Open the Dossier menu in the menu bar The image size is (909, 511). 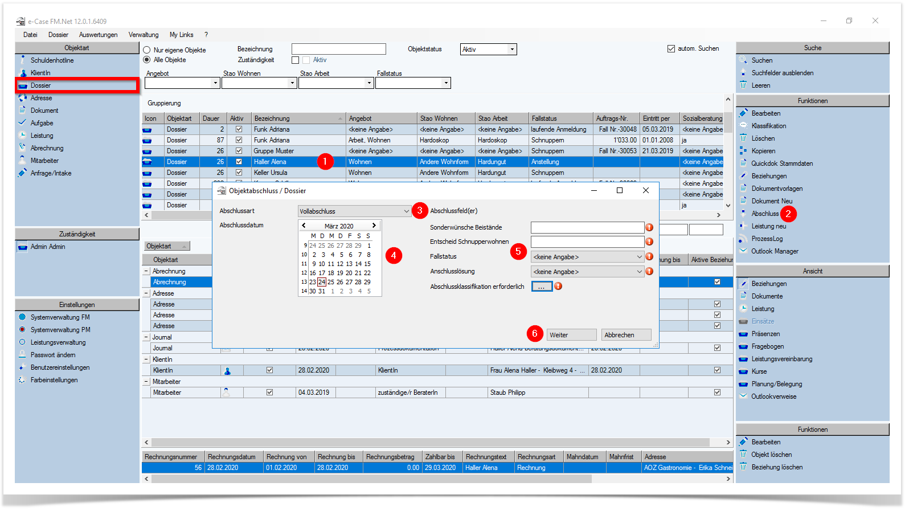coord(58,35)
